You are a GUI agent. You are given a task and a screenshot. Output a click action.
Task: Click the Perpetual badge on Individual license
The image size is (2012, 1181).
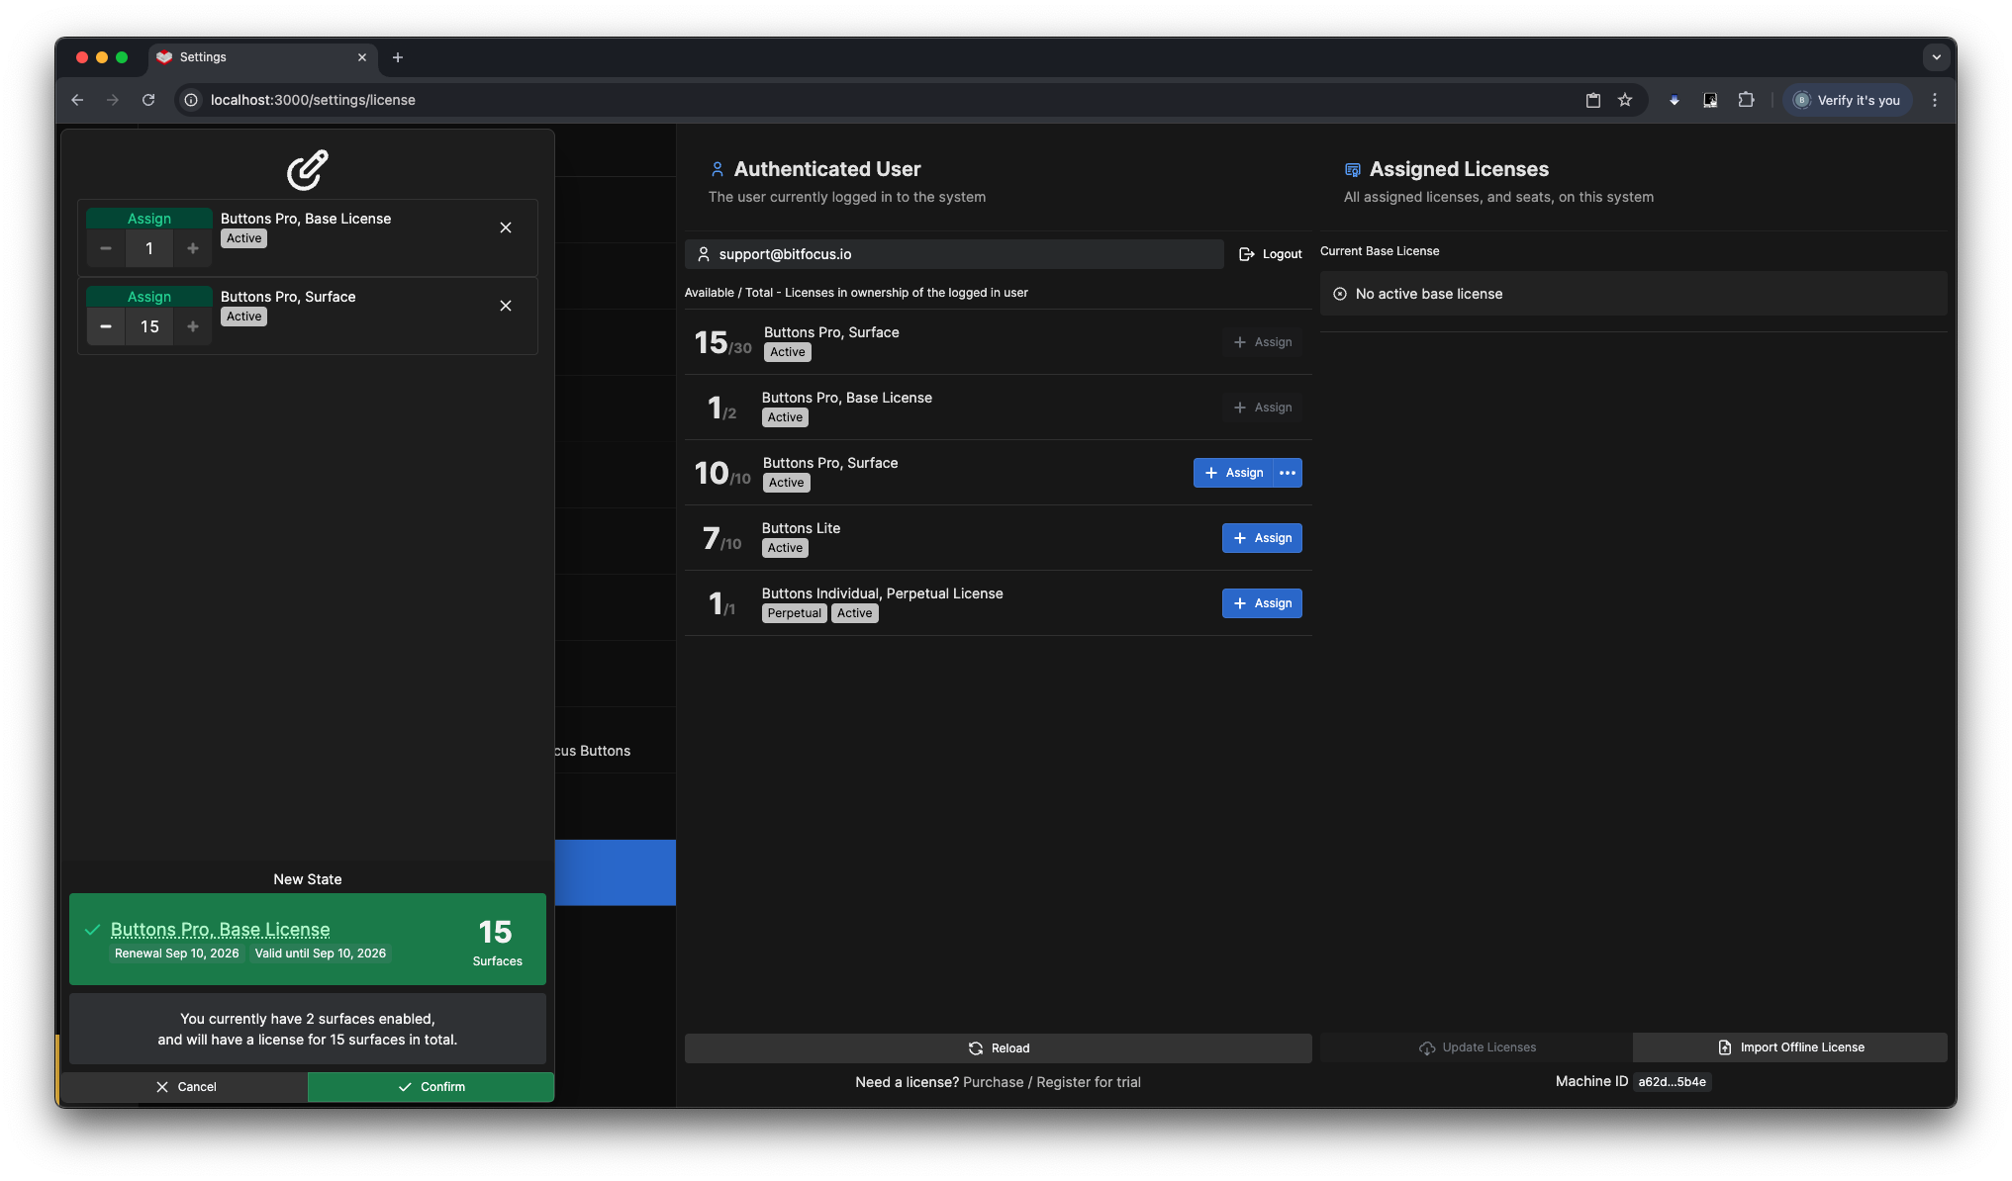tap(795, 613)
